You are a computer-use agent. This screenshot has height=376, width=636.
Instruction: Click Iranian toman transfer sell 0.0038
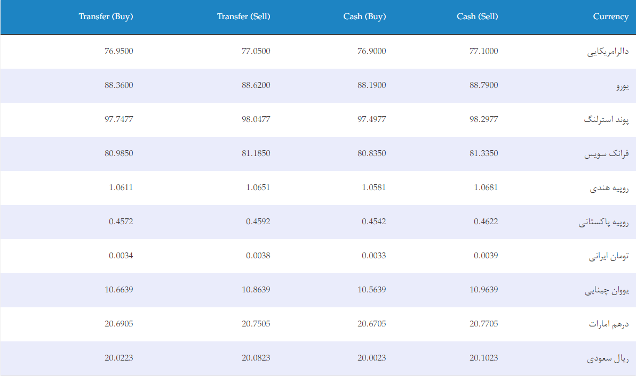[x=258, y=256]
